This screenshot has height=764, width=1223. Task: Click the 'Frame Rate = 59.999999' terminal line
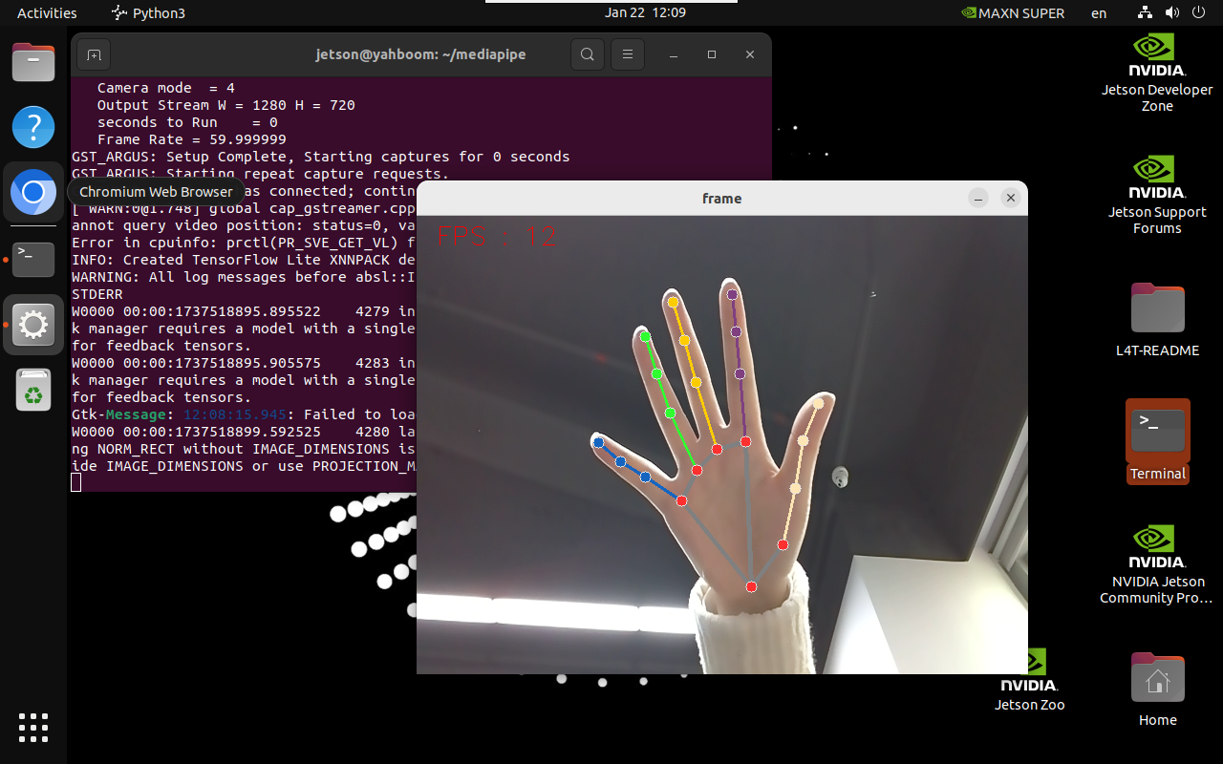[x=191, y=139]
